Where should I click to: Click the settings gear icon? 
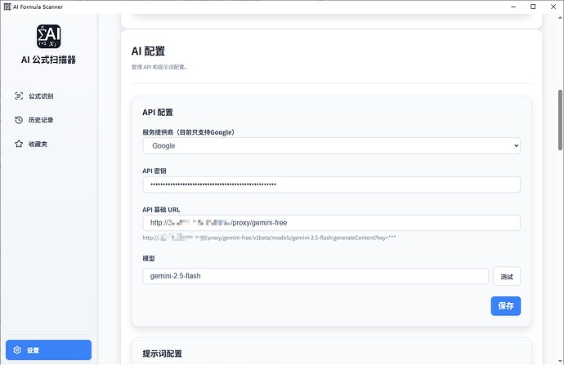pyautogui.click(x=17, y=350)
